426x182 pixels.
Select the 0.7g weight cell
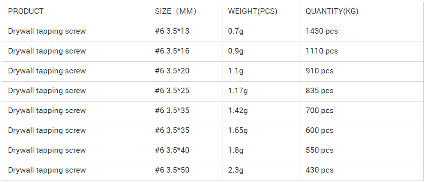pyautogui.click(x=235, y=31)
